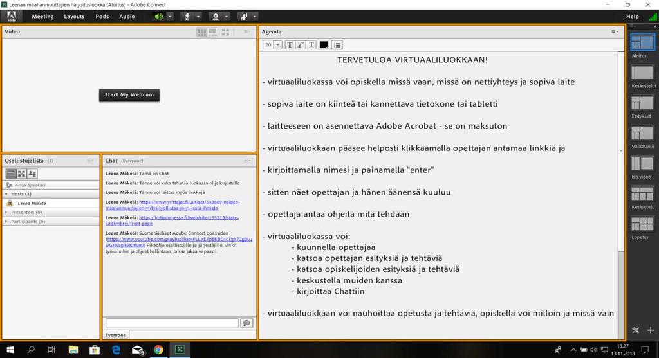The image size is (659, 358).
Task: Switch to the Esitykset layout
Action: point(642,103)
